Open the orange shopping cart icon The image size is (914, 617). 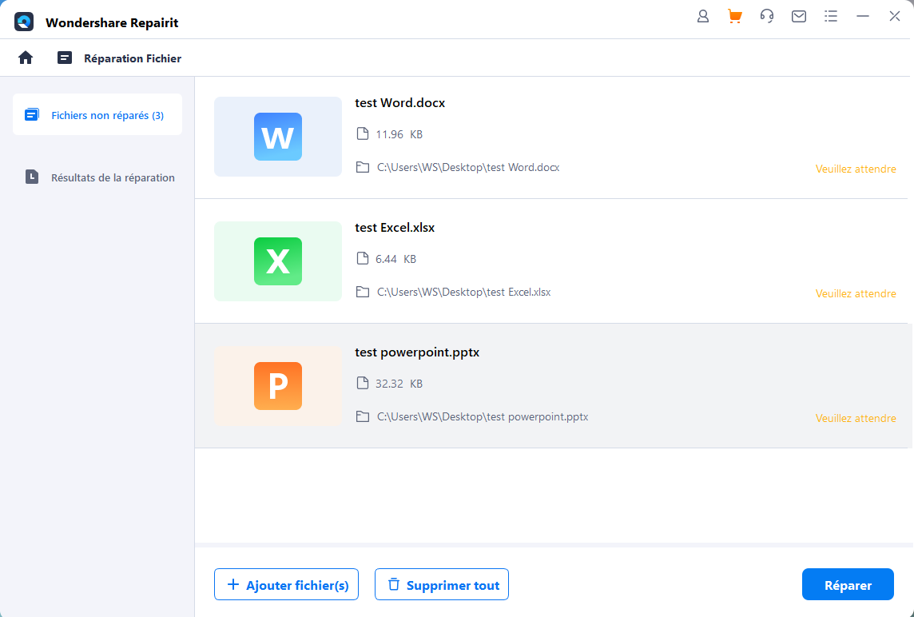tap(734, 16)
